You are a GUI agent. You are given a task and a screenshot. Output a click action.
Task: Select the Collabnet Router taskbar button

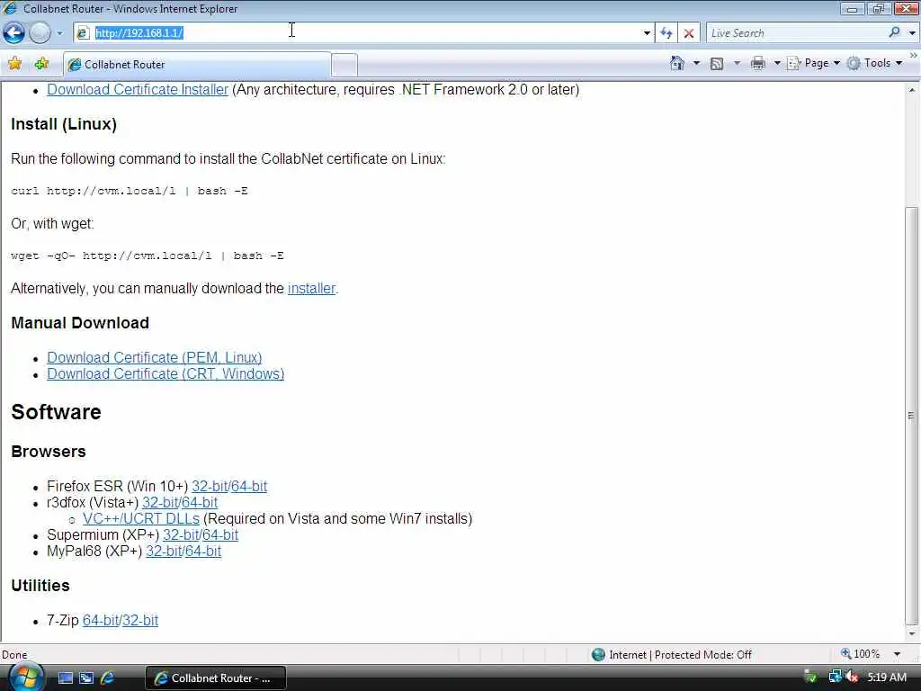(x=216, y=678)
